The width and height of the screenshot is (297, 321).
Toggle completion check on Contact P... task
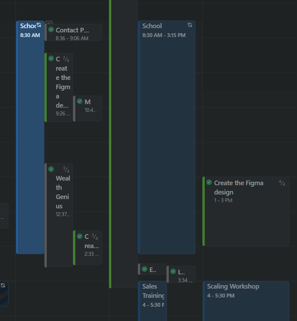pos(51,29)
